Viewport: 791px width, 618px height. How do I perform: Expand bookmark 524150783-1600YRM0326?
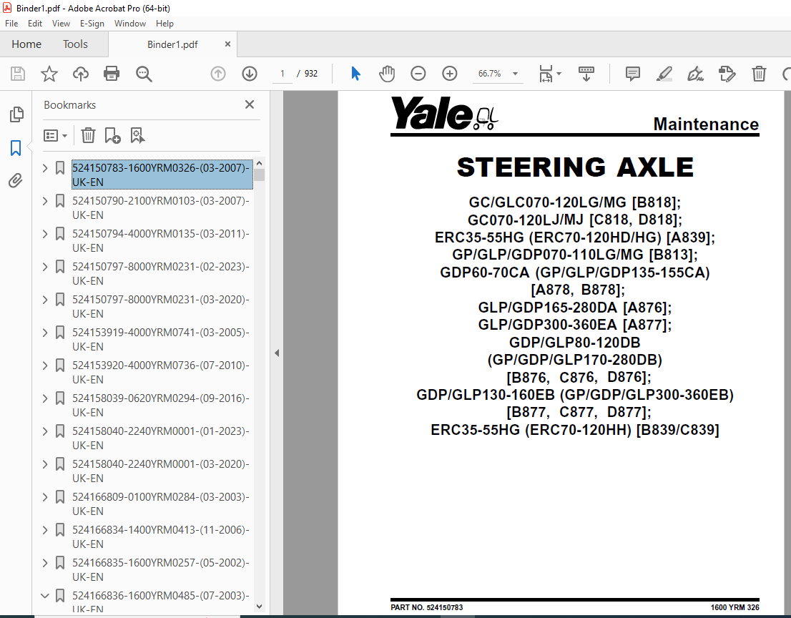(x=45, y=168)
